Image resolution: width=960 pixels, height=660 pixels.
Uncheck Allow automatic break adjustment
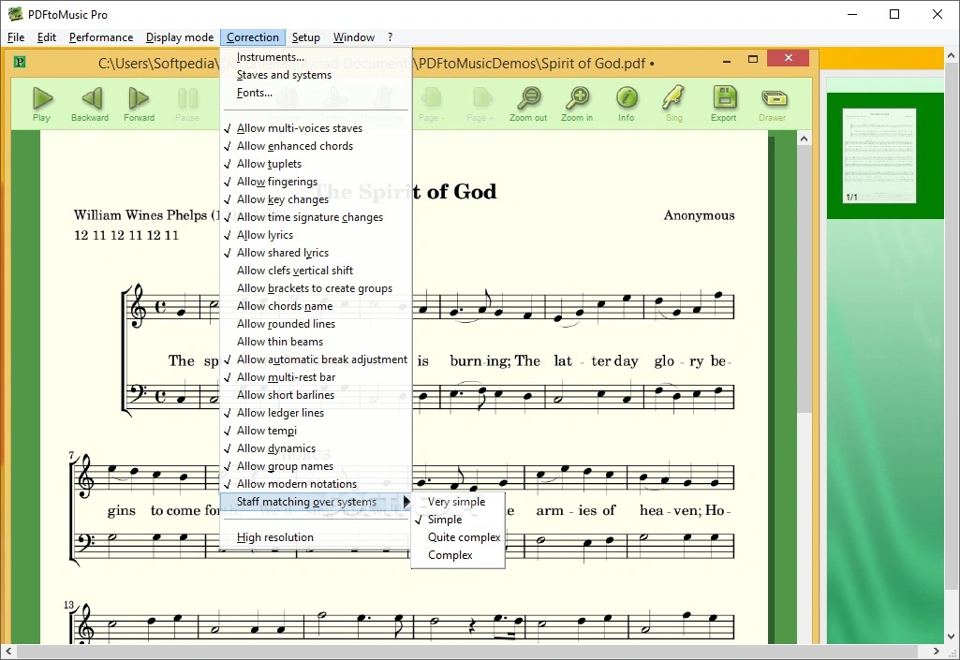321,359
